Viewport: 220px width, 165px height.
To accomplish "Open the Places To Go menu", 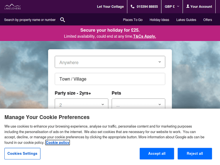I will coord(133,20).
